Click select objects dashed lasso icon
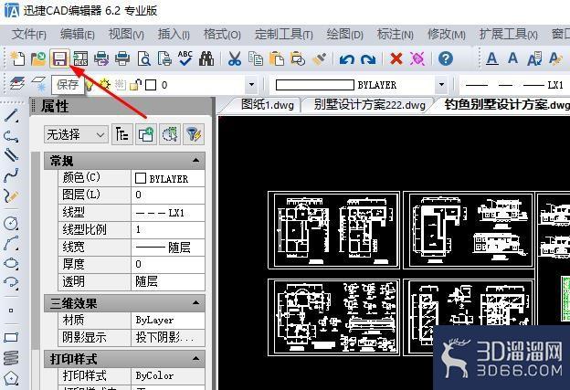Viewport: 570px width, 390px height. click(x=170, y=134)
